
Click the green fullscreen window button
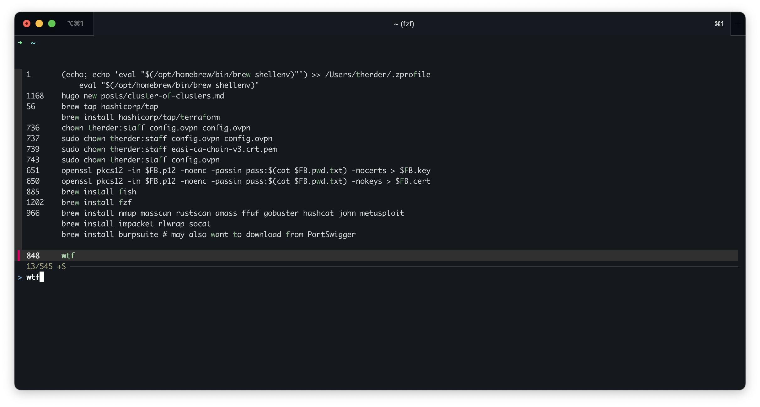coord(52,24)
